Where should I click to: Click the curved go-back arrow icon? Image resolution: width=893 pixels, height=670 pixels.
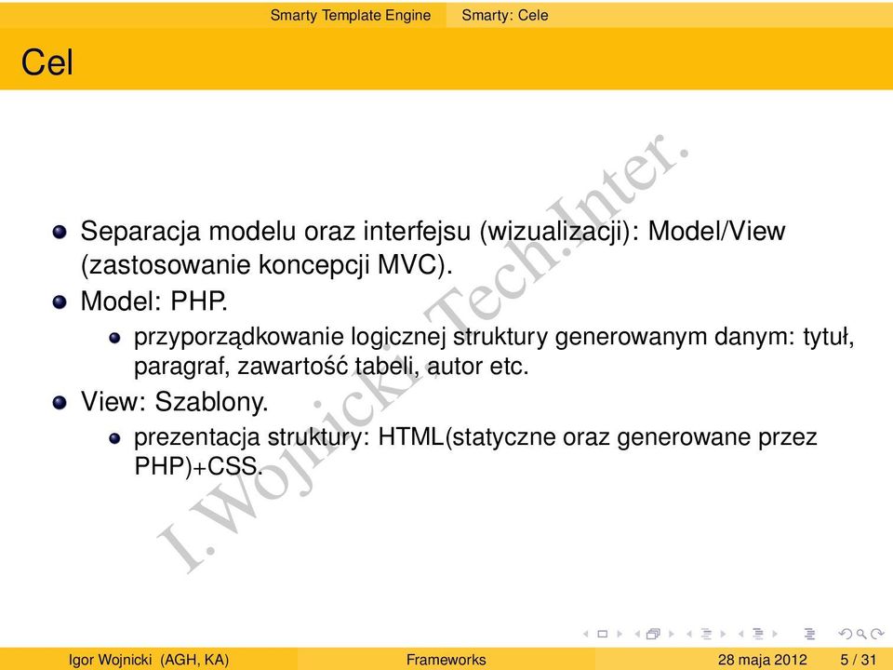pyautogui.click(x=846, y=634)
